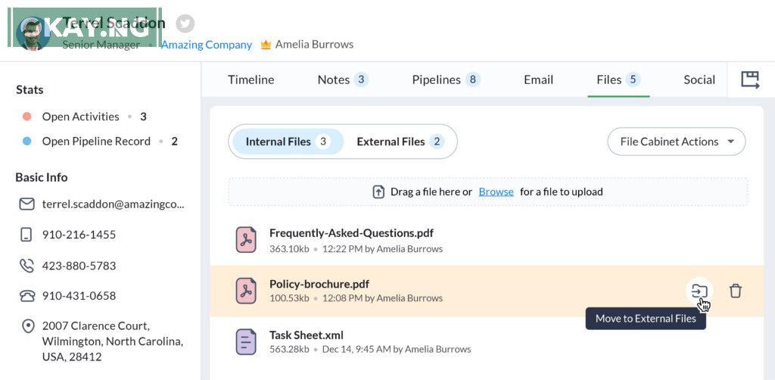Click Open Activities stat
The height and width of the screenshot is (380, 775).
pyautogui.click(x=80, y=117)
